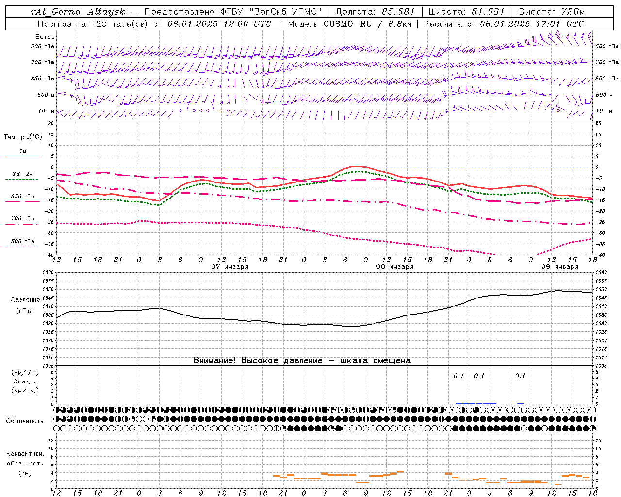Click the Облачность panel label

(x=25, y=421)
